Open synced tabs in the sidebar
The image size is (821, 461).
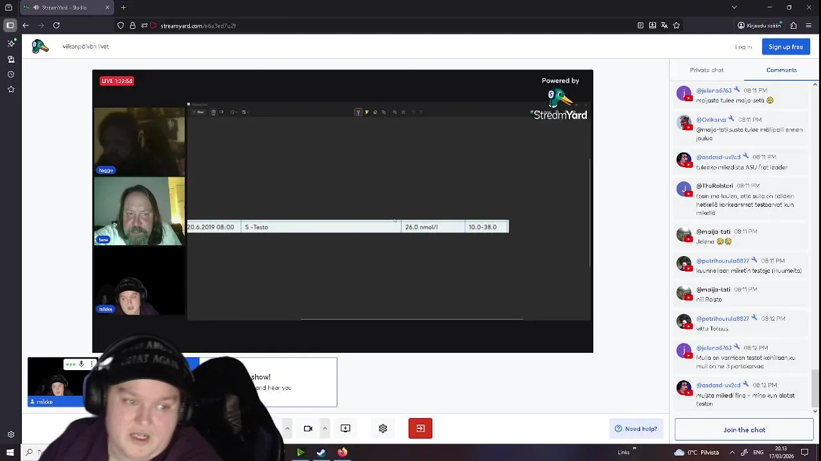tap(11, 59)
